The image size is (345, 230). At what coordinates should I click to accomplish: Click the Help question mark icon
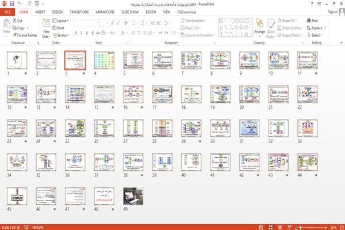[x=312, y=4]
